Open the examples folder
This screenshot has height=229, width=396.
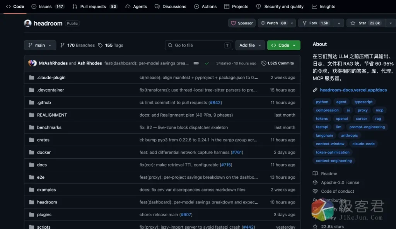(46, 190)
